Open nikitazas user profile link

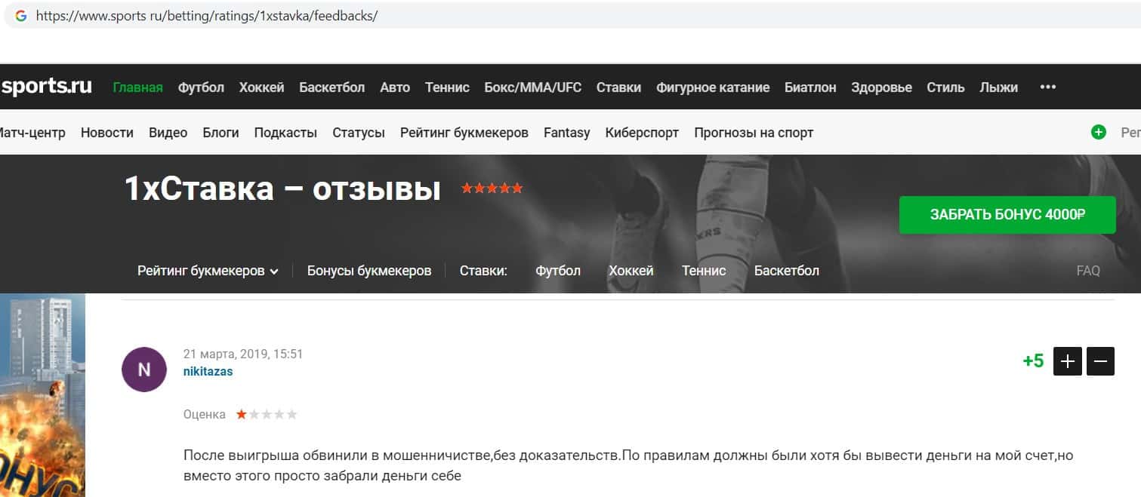pyautogui.click(x=208, y=371)
